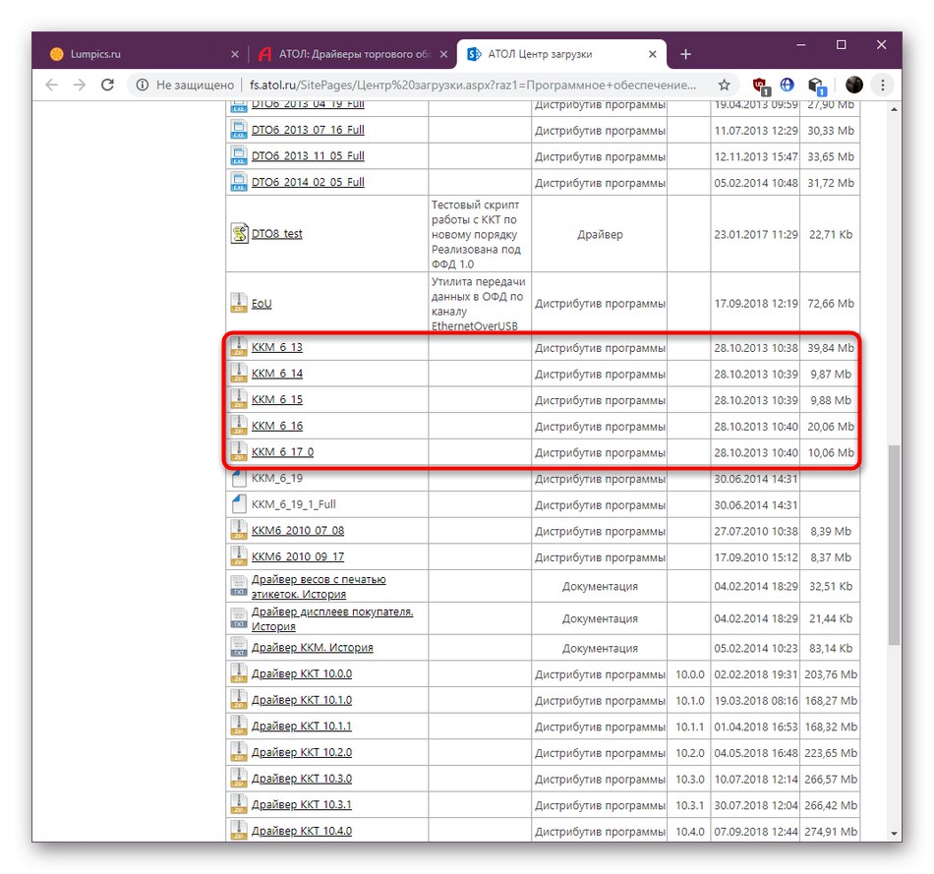Click the vertical scrollbar thumb
Screen dimensions: 934x874
894,545
